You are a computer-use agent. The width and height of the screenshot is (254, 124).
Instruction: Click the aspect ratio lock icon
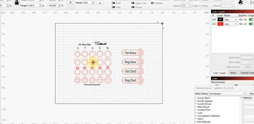(17, 3)
